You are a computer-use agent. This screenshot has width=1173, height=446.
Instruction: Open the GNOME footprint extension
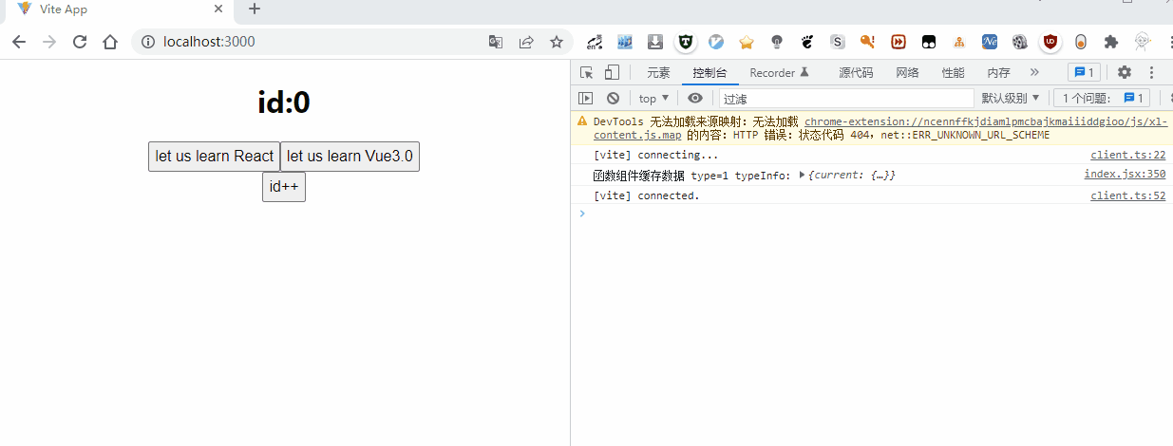pos(807,42)
